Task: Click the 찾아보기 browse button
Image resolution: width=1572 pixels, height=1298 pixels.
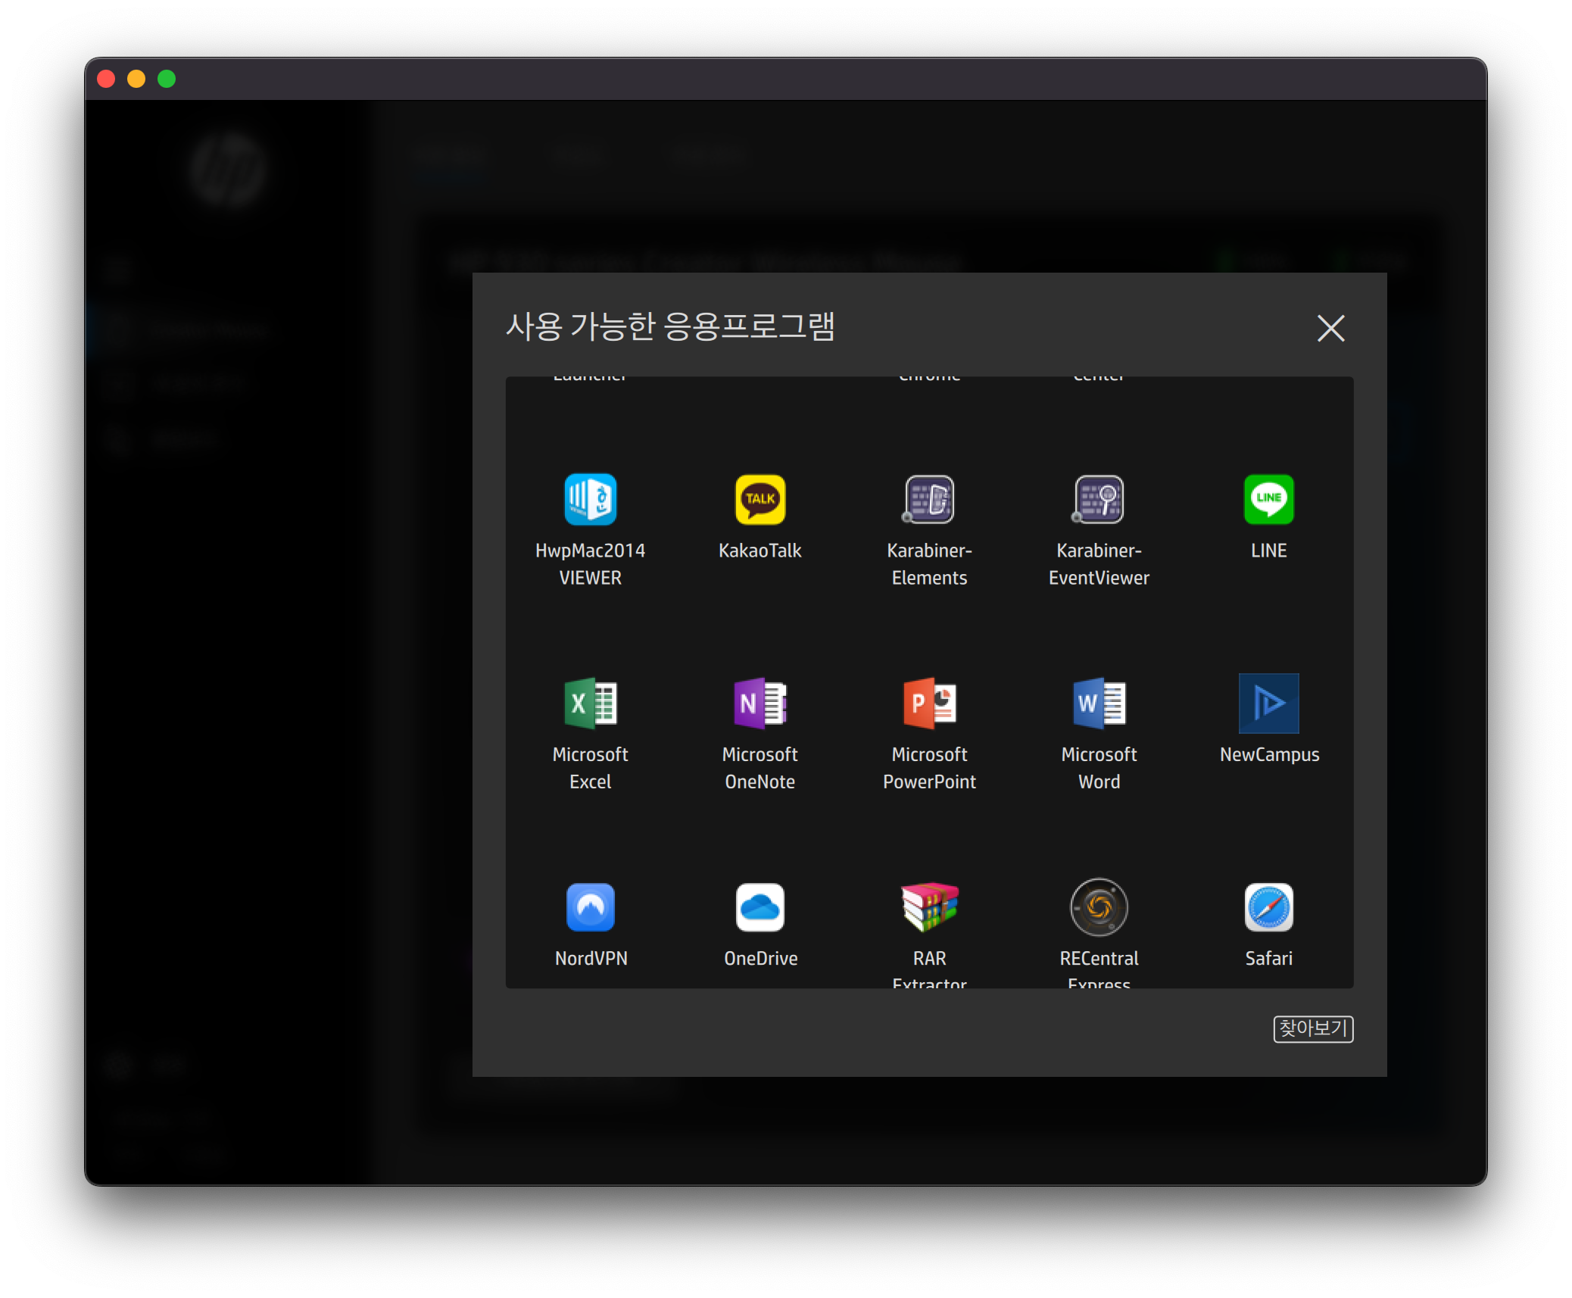Action: [x=1313, y=1028]
